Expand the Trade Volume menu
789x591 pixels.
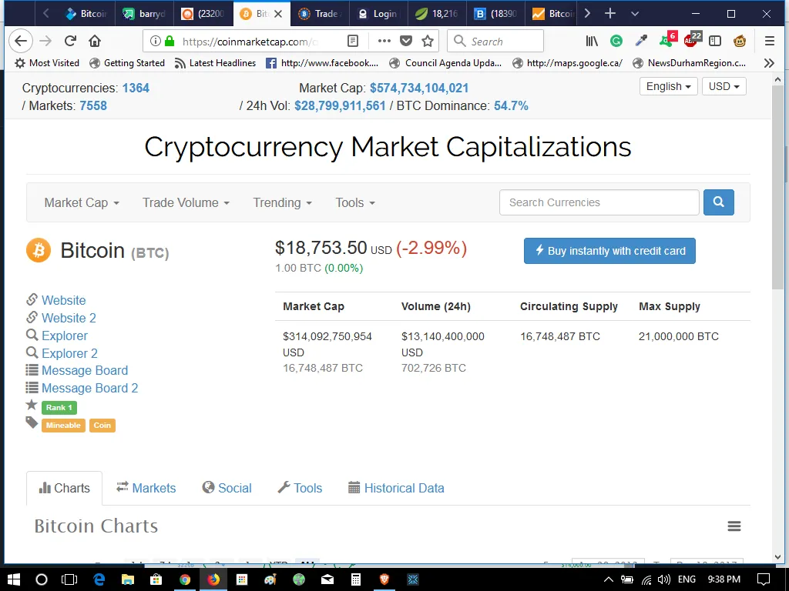(186, 202)
